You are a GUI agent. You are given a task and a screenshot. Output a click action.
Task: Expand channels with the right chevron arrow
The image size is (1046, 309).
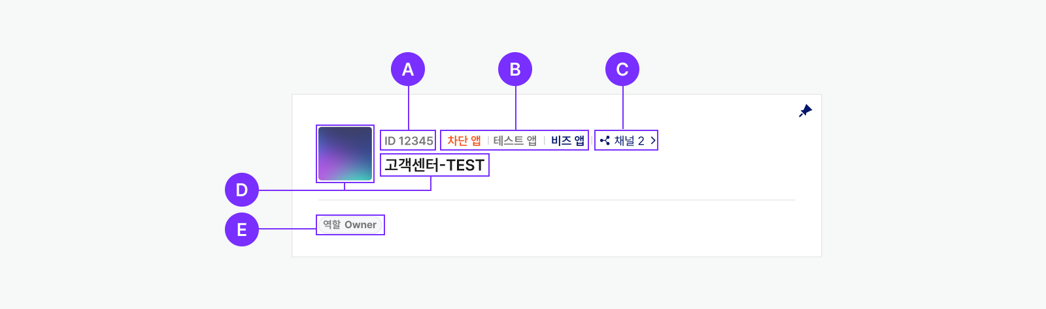point(652,140)
